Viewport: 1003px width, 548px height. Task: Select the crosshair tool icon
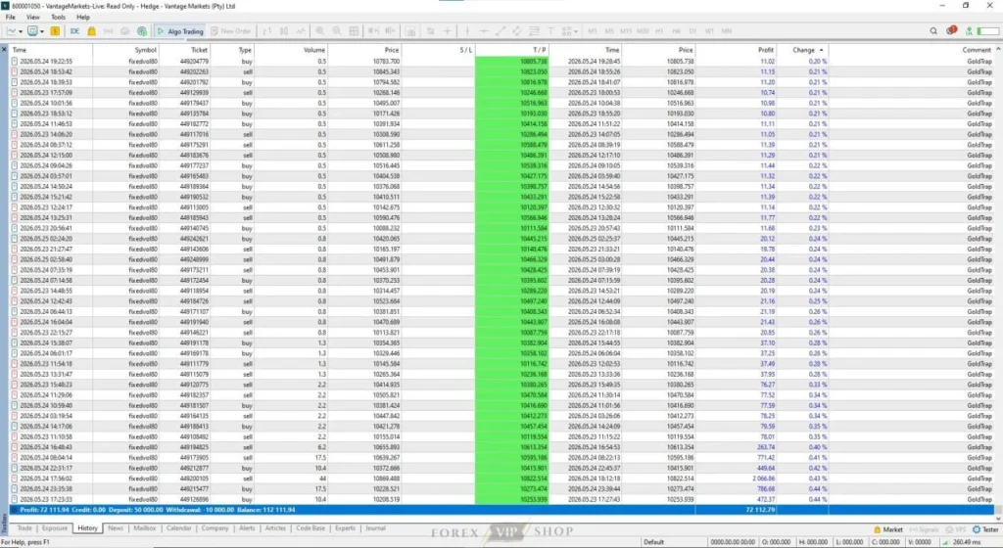tap(447, 30)
